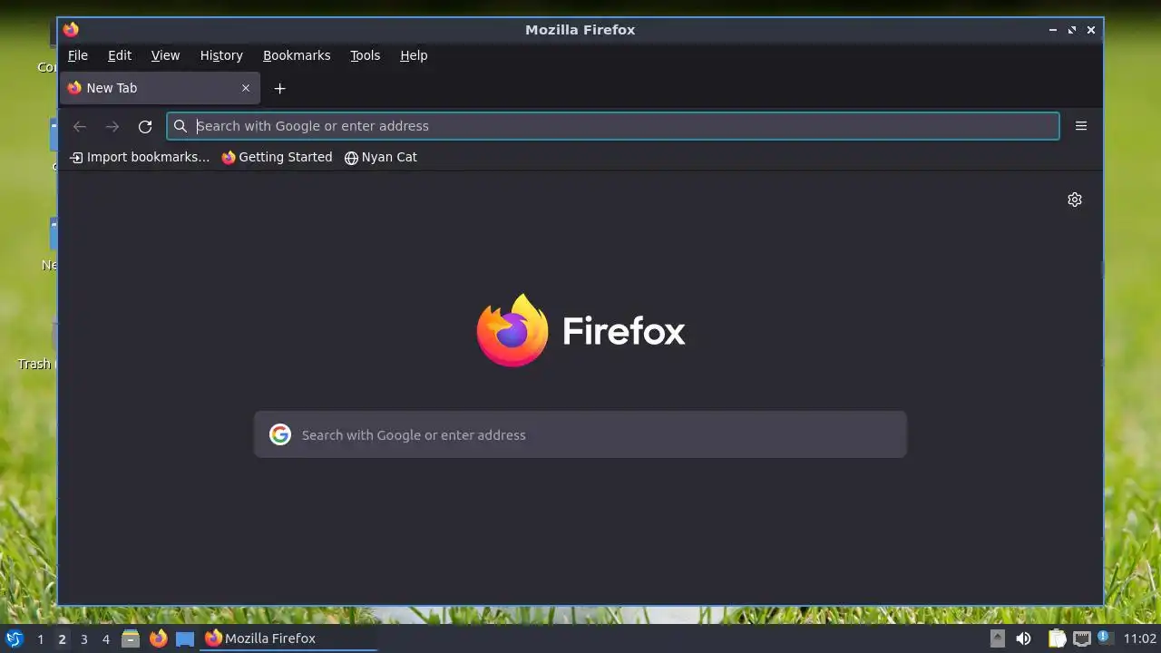The image size is (1161, 653).
Task: Maximize the Firefox window
Action: 1072,30
